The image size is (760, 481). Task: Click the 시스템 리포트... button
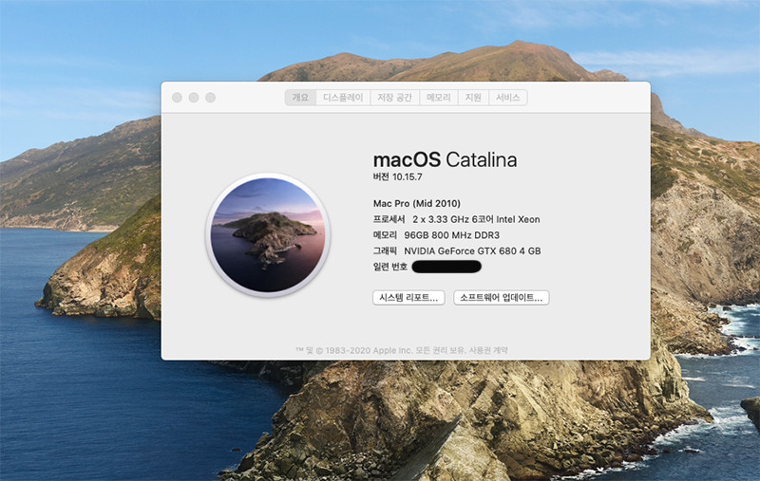408,298
